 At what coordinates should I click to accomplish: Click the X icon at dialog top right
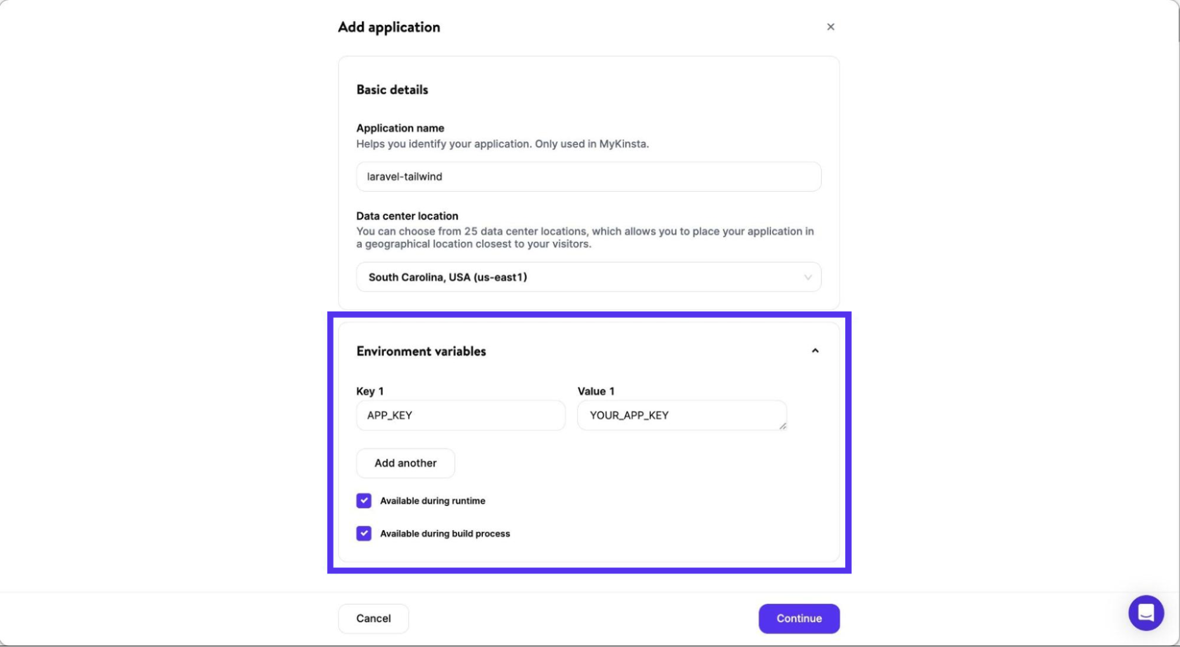830,27
